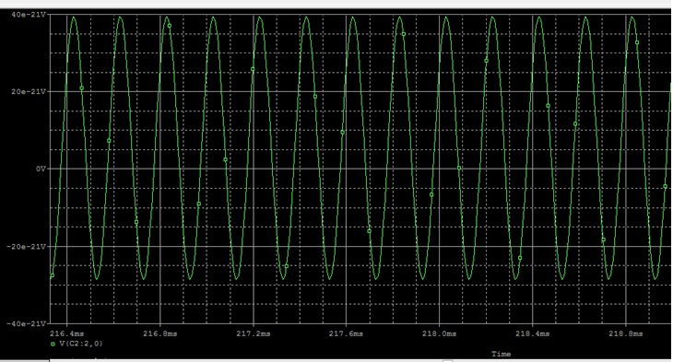Image resolution: width=673 pixels, height=362 pixels.
Task: Click the -40e-21V Y-axis label
Action: (x=26, y=324)
